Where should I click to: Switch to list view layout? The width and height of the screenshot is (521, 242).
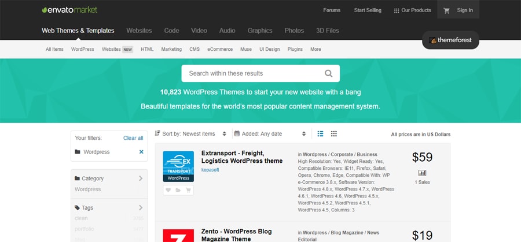320,133
